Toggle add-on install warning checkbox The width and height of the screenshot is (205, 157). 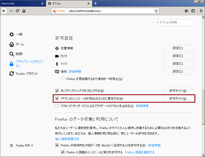point(57,99)
